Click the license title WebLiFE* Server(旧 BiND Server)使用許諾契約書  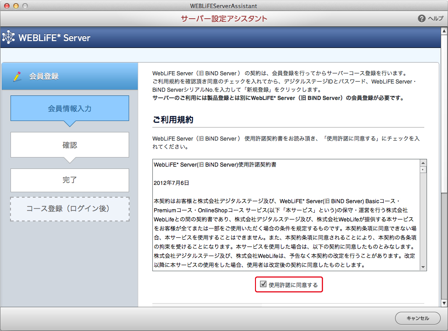(x=215, y=165)
